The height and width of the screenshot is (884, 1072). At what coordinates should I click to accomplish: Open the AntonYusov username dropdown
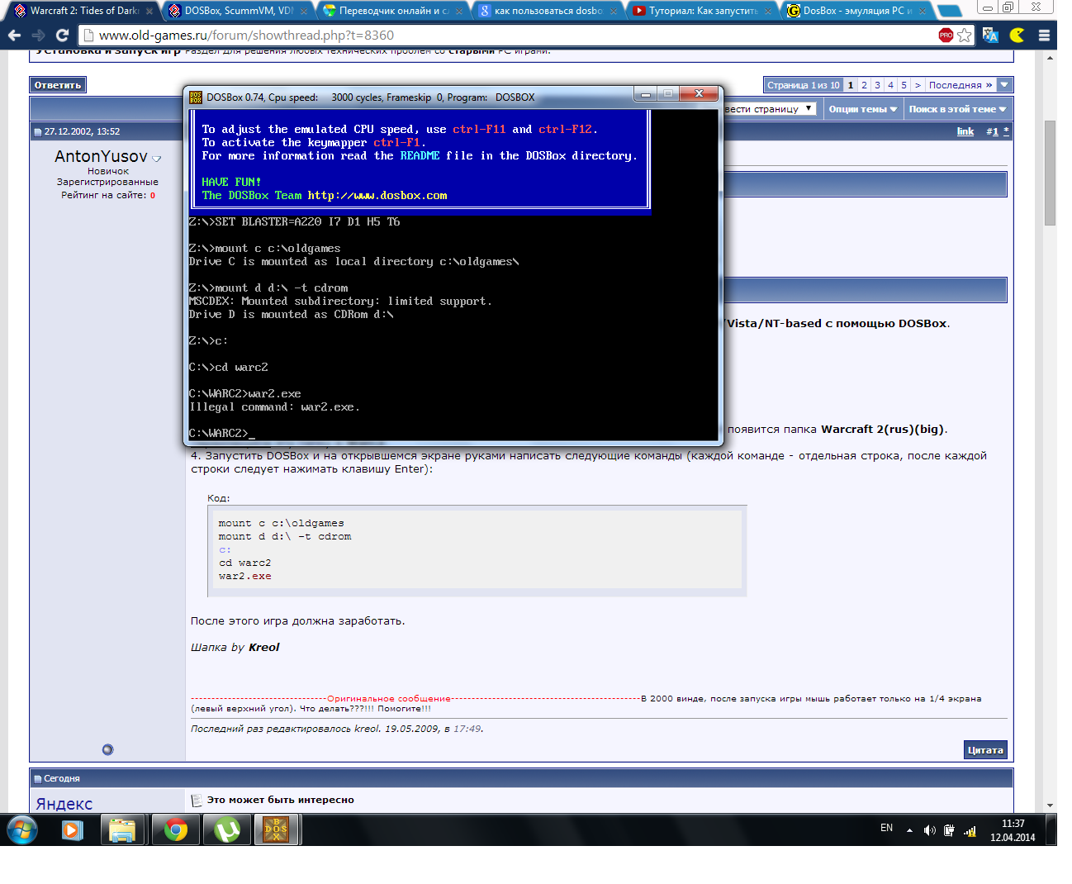point(156,159)
